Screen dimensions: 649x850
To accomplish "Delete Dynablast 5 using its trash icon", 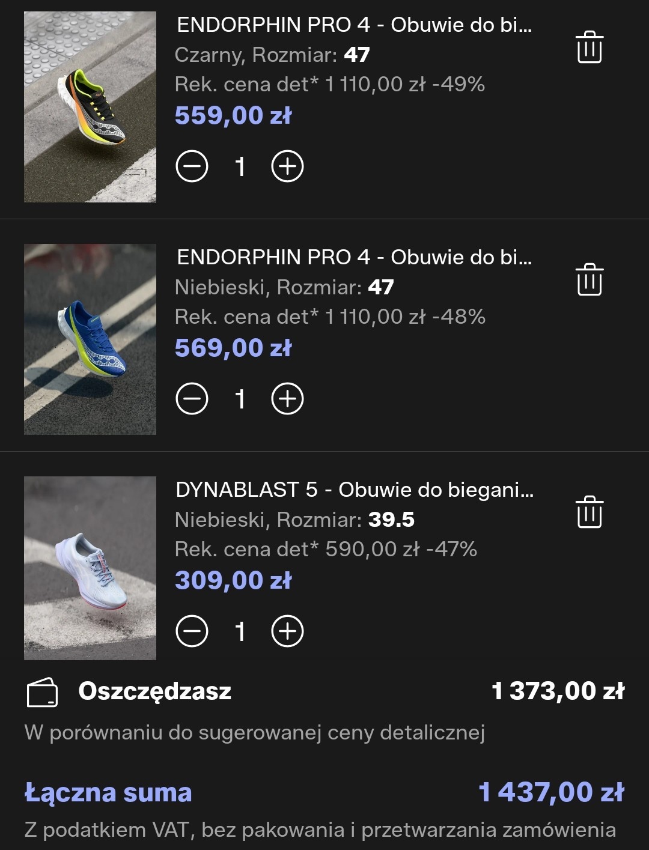I will (589, 512).
